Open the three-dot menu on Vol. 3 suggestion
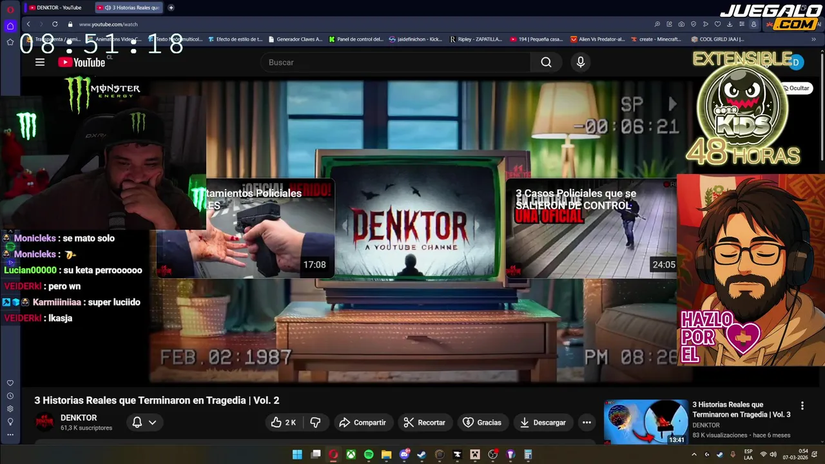The image size is (825, 464). pos(802,406)
